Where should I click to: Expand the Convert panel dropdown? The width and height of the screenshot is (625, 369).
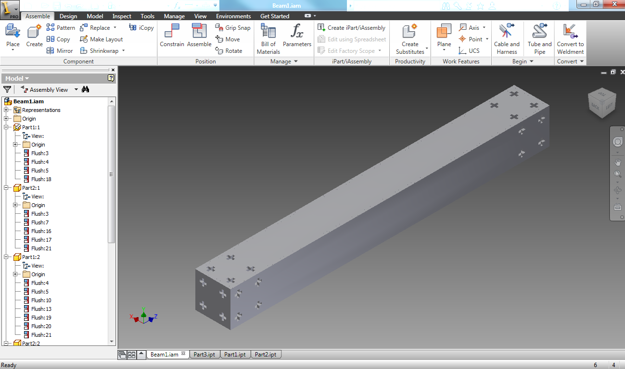582,61
